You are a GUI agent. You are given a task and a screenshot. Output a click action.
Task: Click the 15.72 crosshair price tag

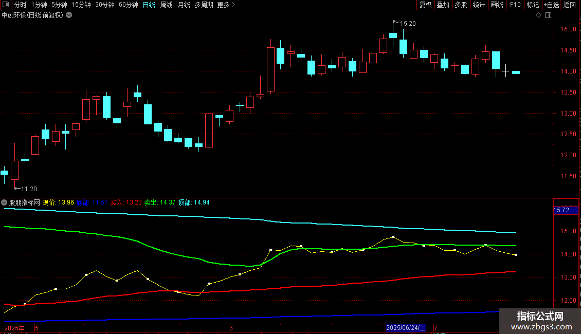click(566, 210)
